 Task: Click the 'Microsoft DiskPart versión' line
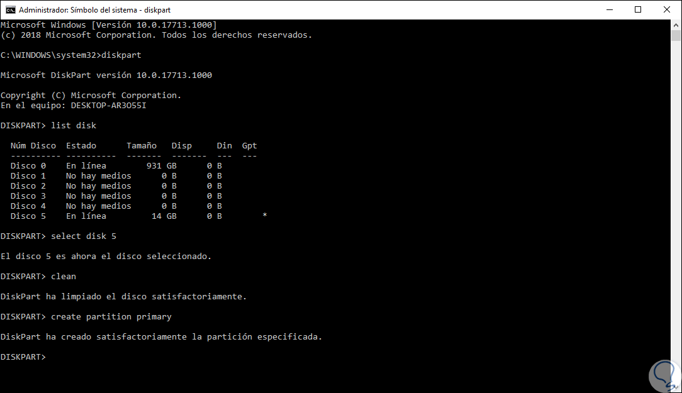[106, 75]
